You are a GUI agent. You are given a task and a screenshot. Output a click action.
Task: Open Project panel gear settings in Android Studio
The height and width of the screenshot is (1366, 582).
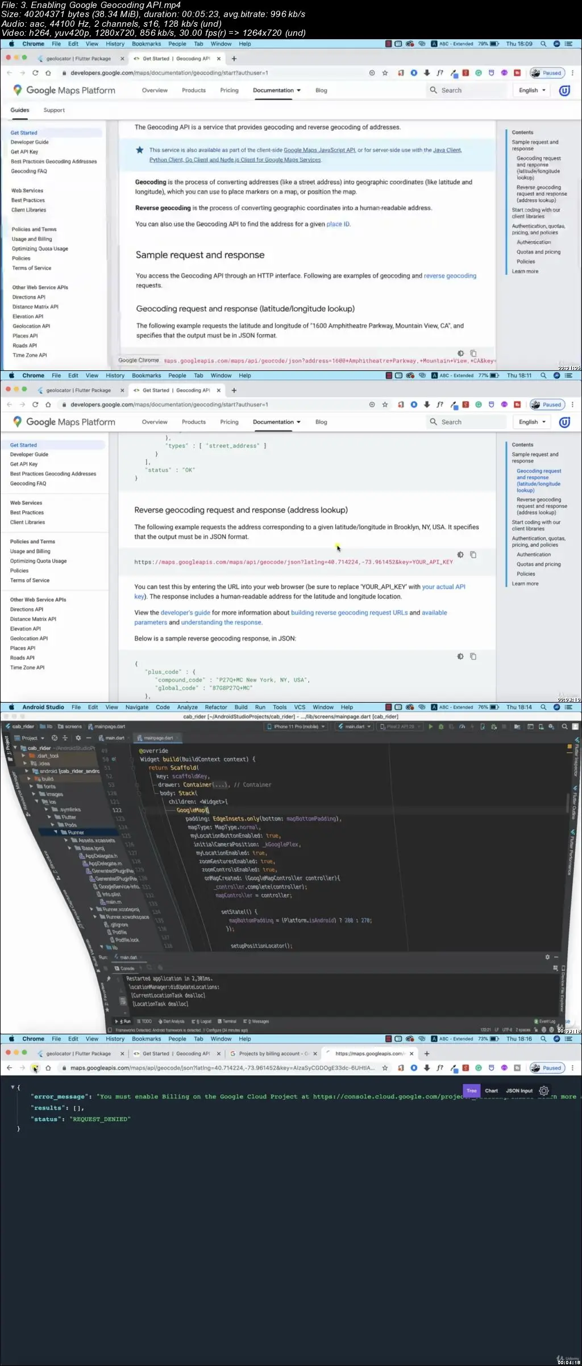pyautogui.click(x=78, y=738)
